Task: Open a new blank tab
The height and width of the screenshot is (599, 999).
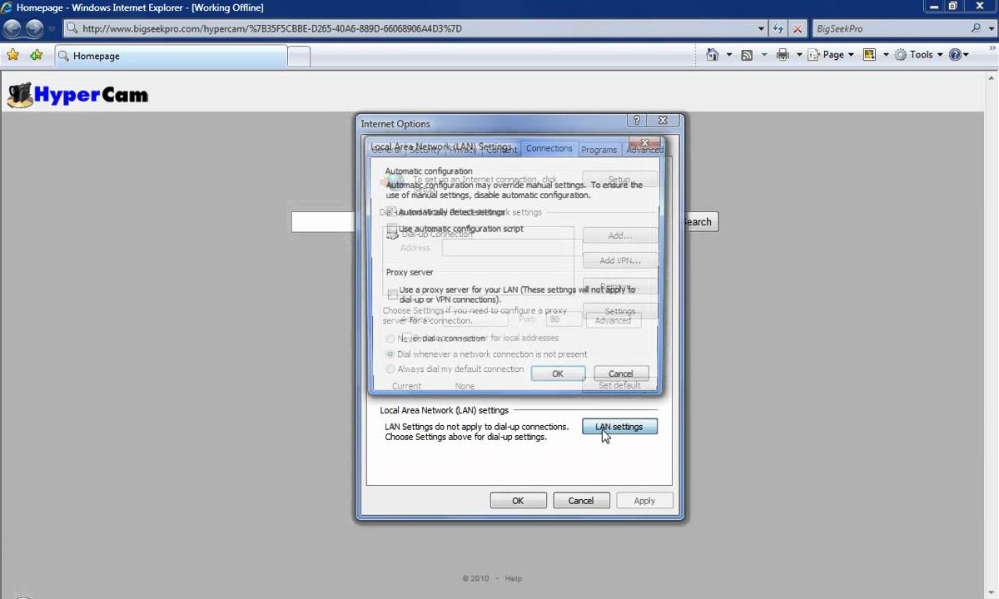Action: [x=299, y=57]
